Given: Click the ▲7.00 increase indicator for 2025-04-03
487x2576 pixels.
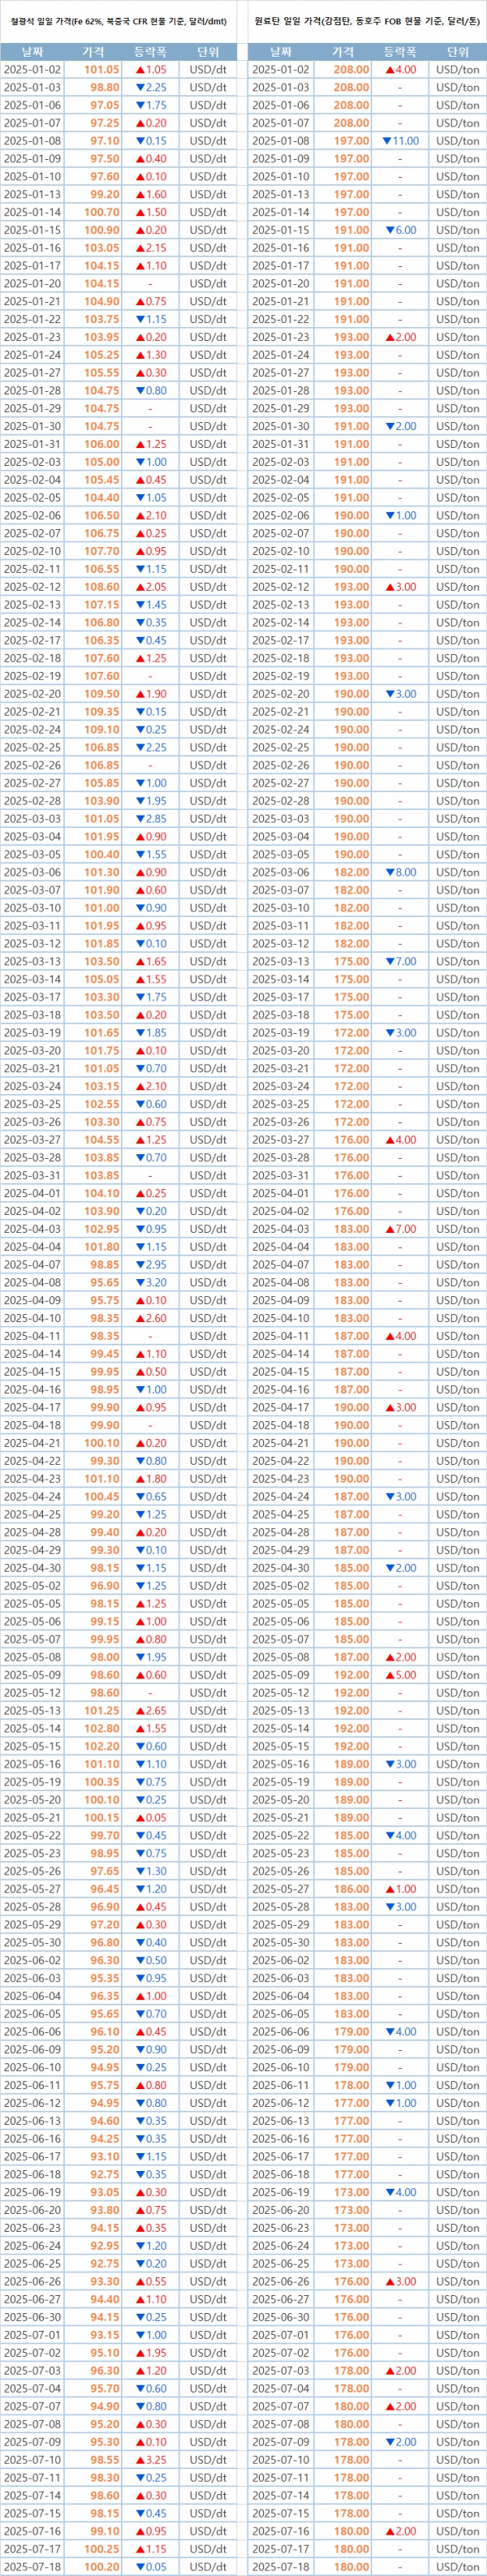Looking at the screenshot, I should pyautogui.click(x=400, y=1230).
